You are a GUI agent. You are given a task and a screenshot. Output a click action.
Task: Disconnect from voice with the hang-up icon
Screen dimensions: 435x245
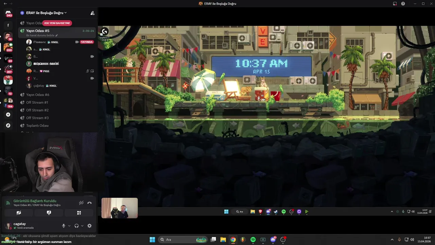pos(89,203)
